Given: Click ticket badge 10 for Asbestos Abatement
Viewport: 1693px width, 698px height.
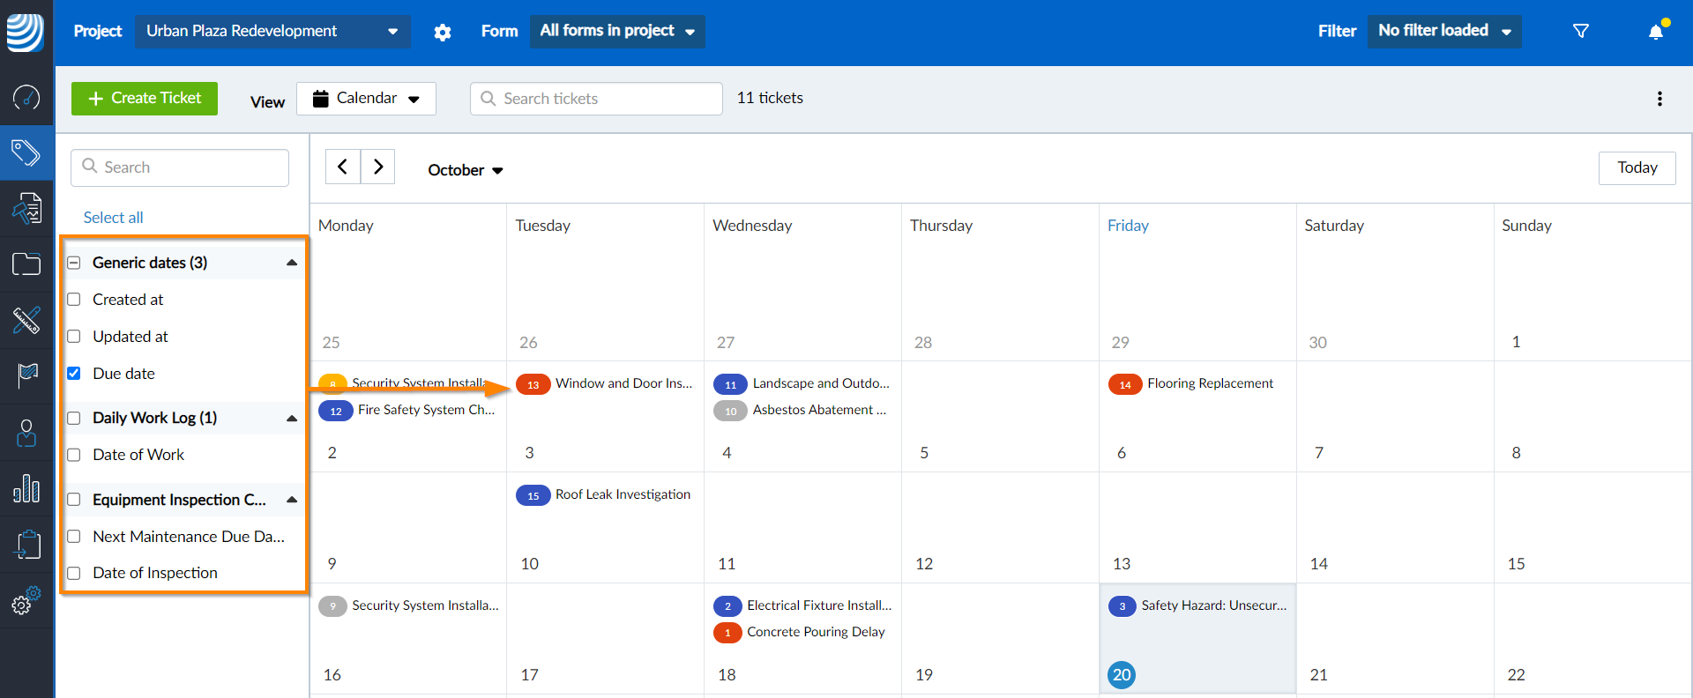Looking at the screenshot, I should pos(730,411).
